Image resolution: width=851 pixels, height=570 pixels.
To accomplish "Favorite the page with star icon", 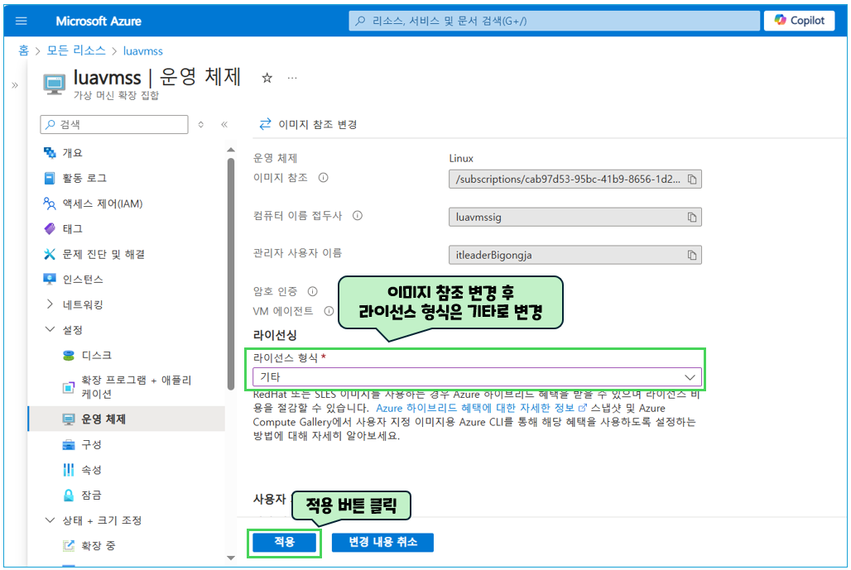I will point(267,78).
